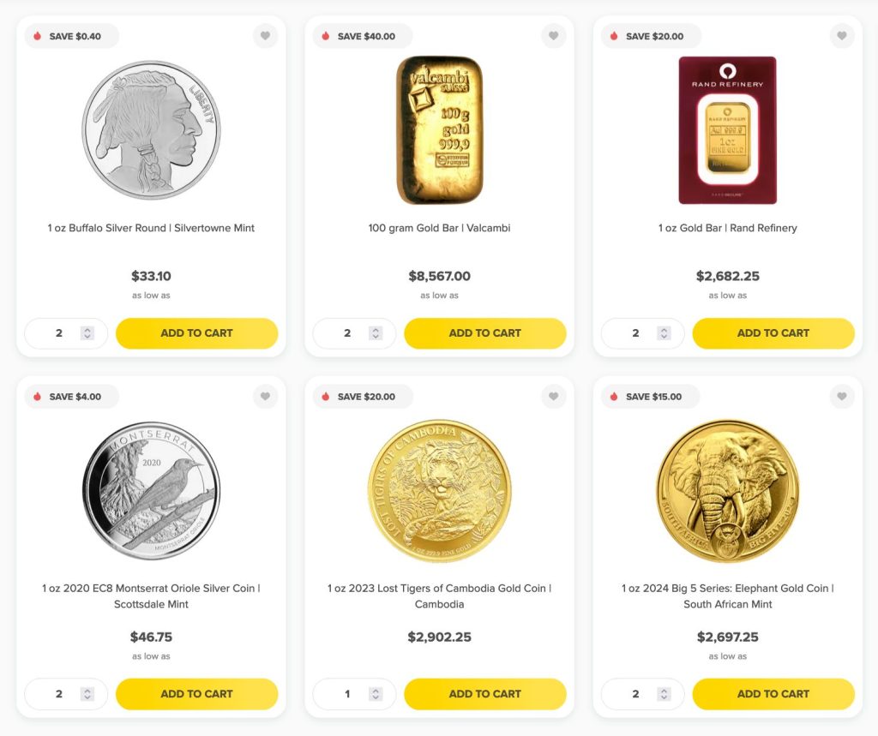Click flame icon on SAVE $40.00 badge

[326, 36]
